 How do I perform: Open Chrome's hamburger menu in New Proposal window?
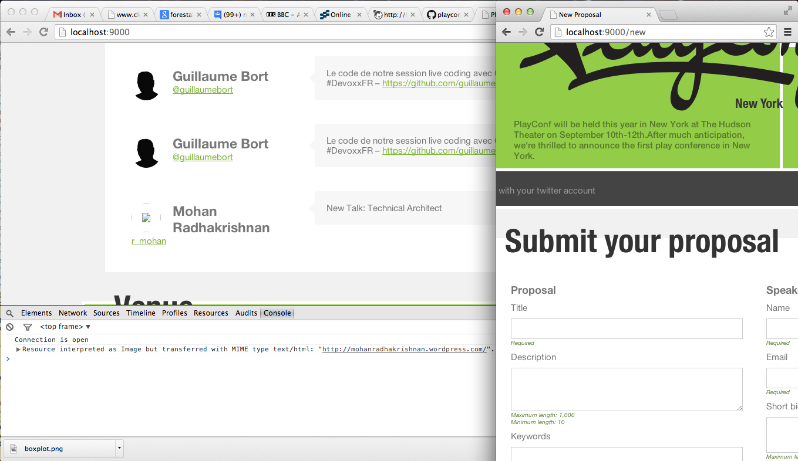coord(787,32)
